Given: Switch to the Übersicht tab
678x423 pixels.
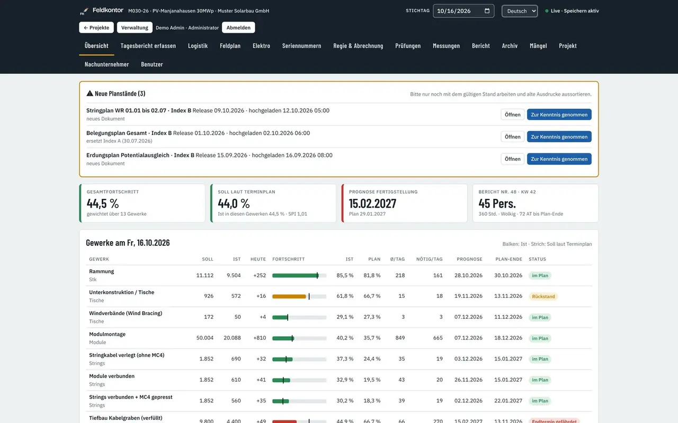Looking at the screenshot, I should pyautogui.click(x=96, y=46).
